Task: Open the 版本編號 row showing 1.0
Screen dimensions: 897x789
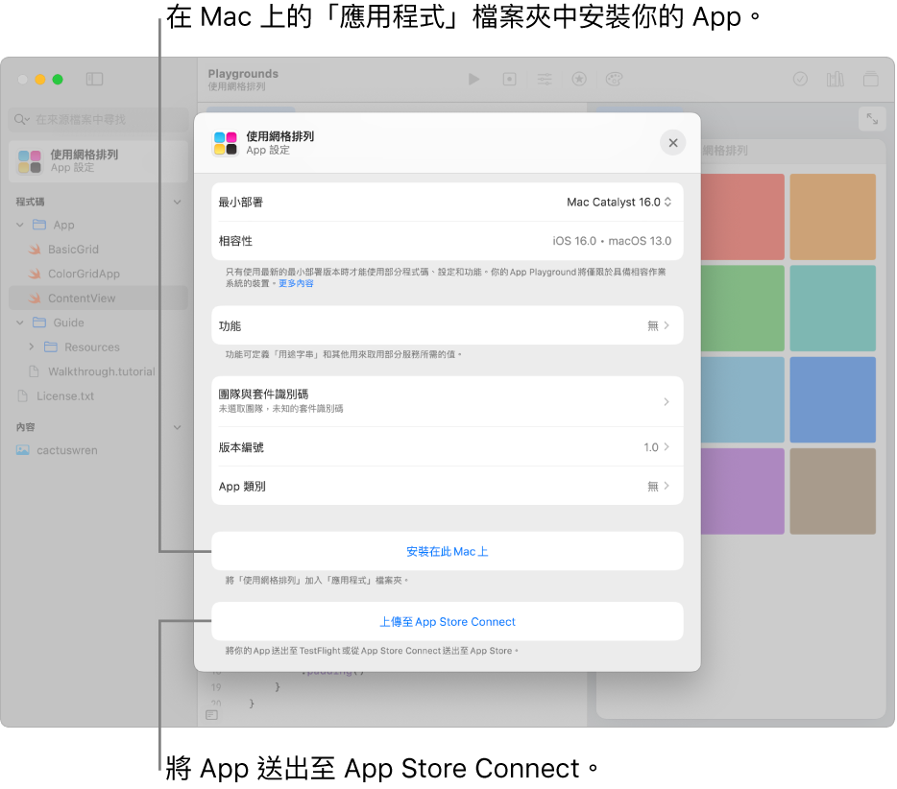Action: click(x=448, y=447)
